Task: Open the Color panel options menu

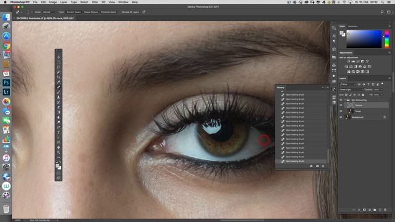Action: click(x=389, y=26)
